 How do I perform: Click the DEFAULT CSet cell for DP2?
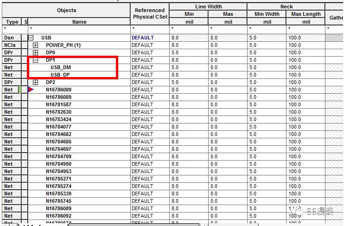pyautogui.click(x=150, y=82)
